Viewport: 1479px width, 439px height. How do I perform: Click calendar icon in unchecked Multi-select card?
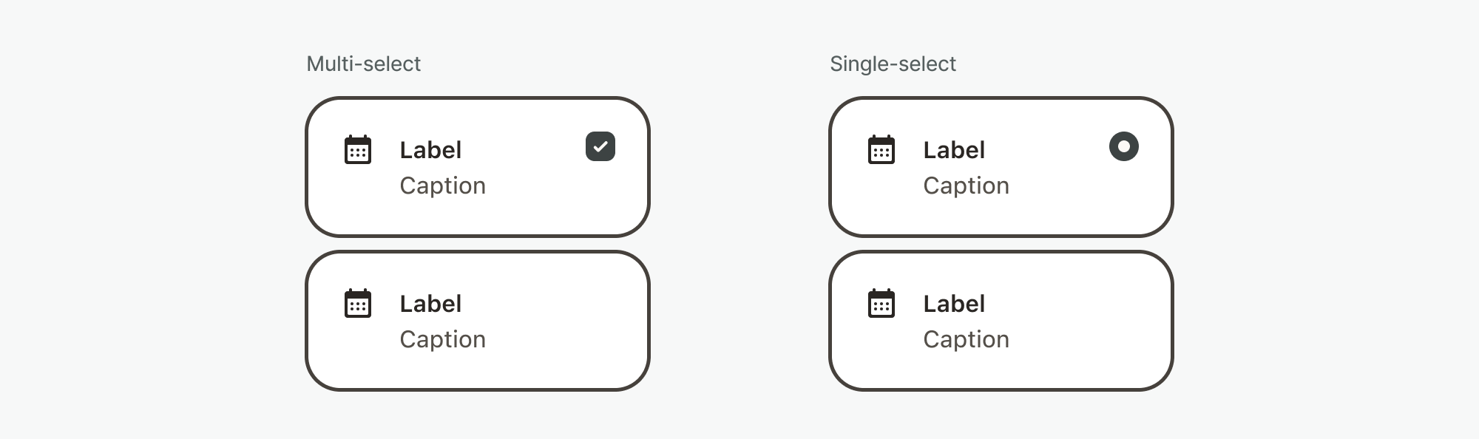click(358, 304)
